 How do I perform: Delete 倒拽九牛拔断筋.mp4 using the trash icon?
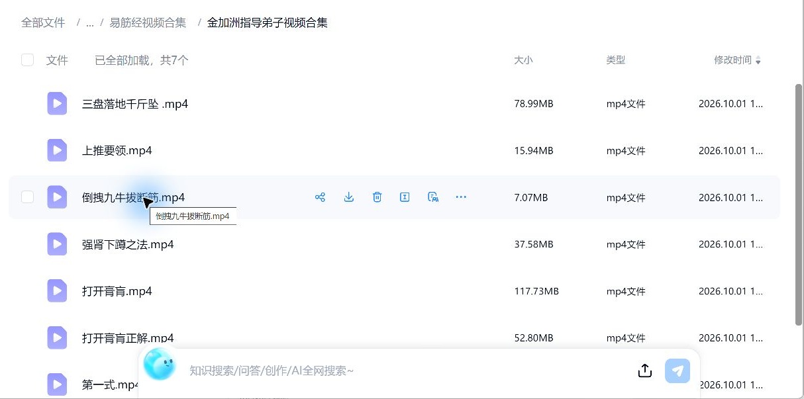377,197
